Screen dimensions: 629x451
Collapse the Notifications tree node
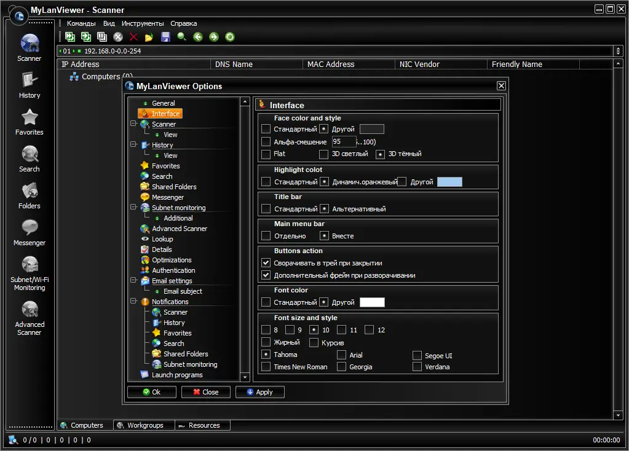[x=133, y=302]
